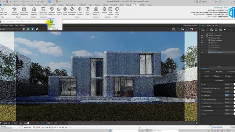Toggle visibility of Source: LightMix layer
This screenshot has width=235, height=132.
point(202,52)
